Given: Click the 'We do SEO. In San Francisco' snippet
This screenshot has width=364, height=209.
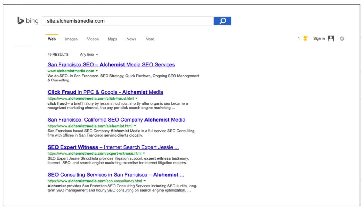Looking at the screenshot, I should tap(123, 78).
